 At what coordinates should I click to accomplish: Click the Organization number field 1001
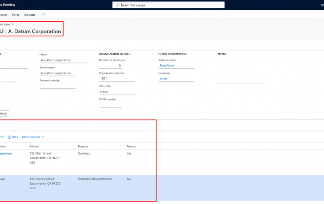(117, 79)
